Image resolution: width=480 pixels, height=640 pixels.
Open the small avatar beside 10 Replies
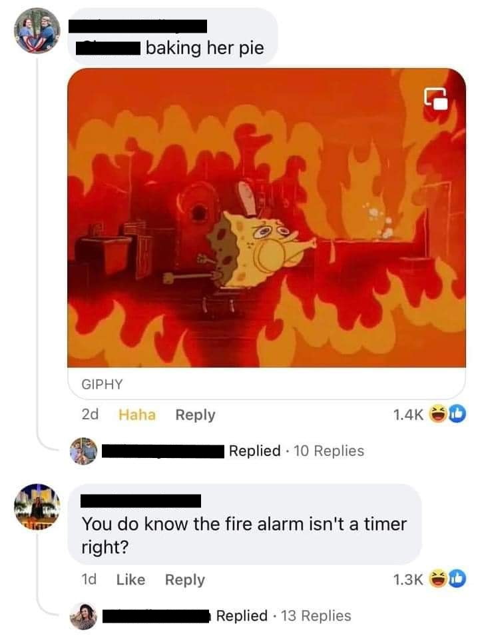click(83, 451)
